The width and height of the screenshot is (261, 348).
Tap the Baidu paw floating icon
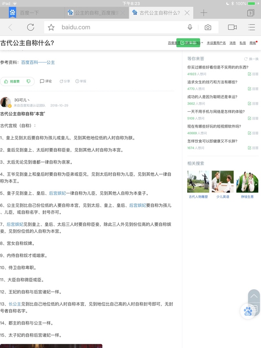pyautogui.click(x=248, y=312)
